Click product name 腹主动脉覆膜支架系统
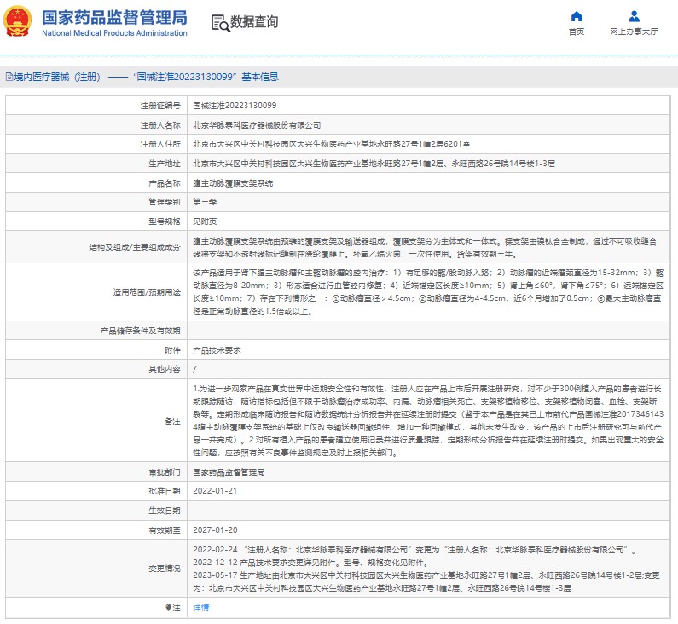Image resolution: width=678 pixels, height=624 pixels. [x=233, y=183]
